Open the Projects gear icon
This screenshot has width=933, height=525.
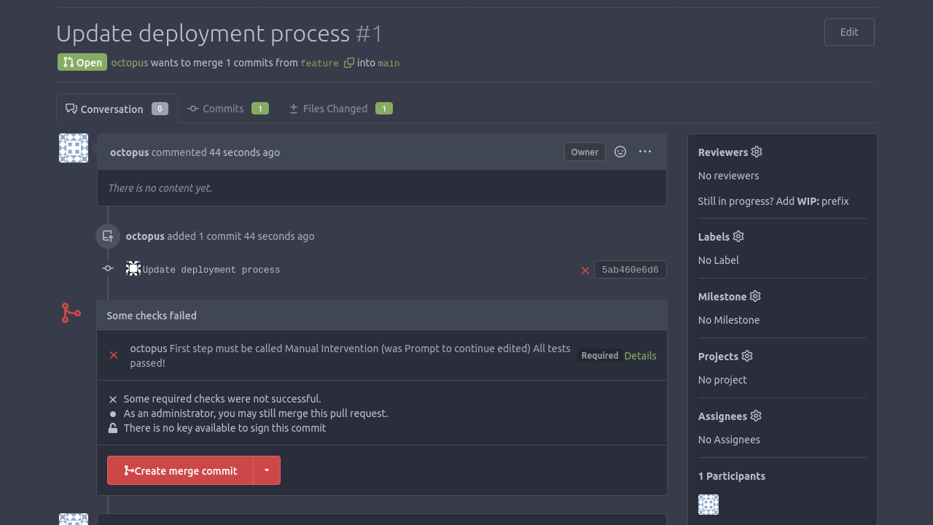coord(746,356)
